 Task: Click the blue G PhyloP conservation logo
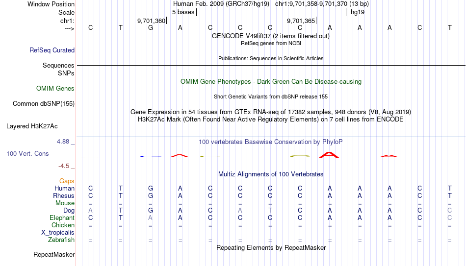point(151,156)
